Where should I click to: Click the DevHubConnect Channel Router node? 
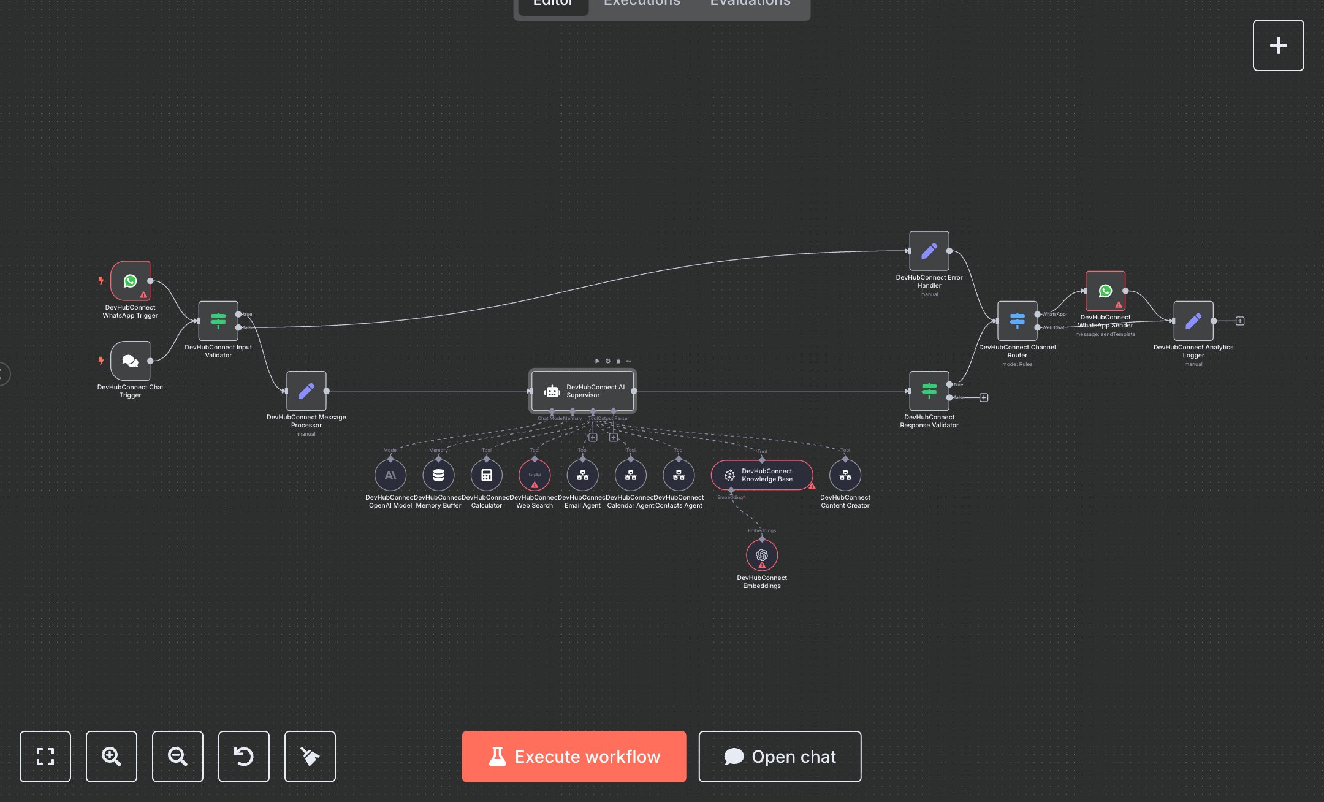(x=1017, y=321)
